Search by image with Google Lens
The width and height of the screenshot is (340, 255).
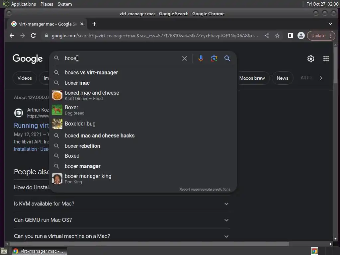214,58
